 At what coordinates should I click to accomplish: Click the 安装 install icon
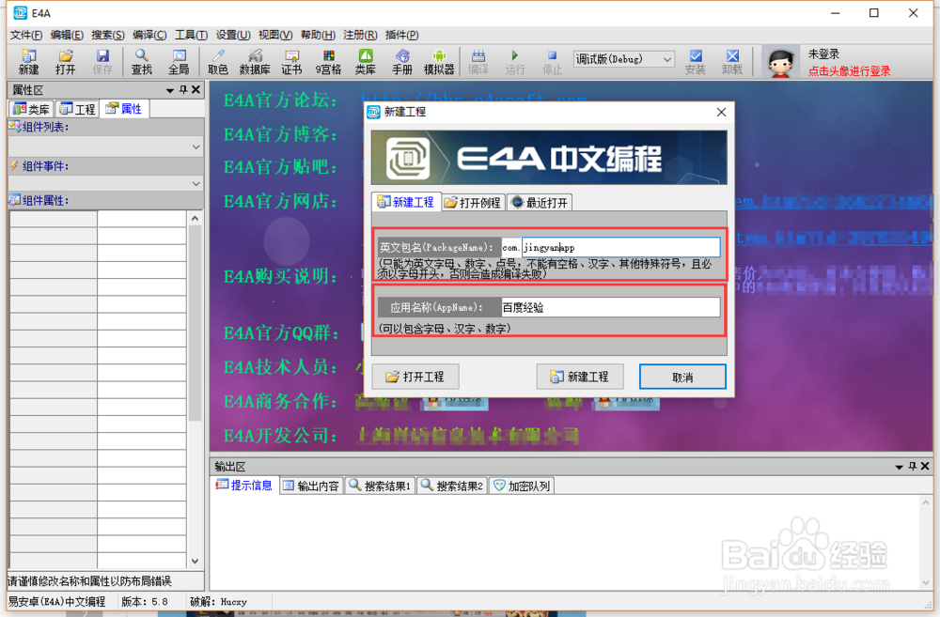(x=697, y=60)
